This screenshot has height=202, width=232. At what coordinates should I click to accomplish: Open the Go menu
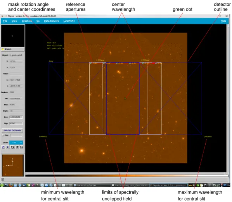[38, 21]
